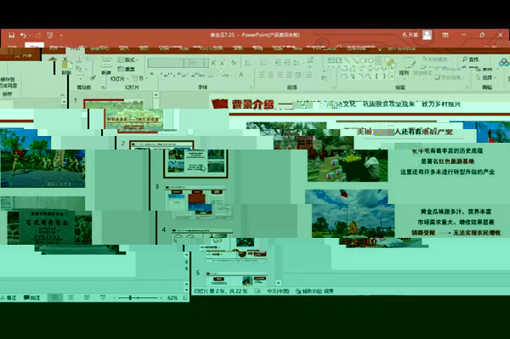Image resolution: width=510 pixels, height=339 pixels.
Task: Click the fit slide to window icon
Action: (185, 297)
